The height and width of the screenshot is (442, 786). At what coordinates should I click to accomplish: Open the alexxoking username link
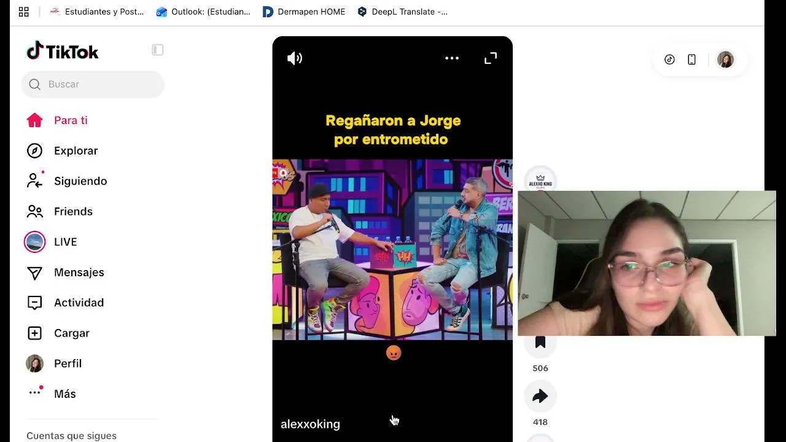pyautogui.click(x=310, y=424)
